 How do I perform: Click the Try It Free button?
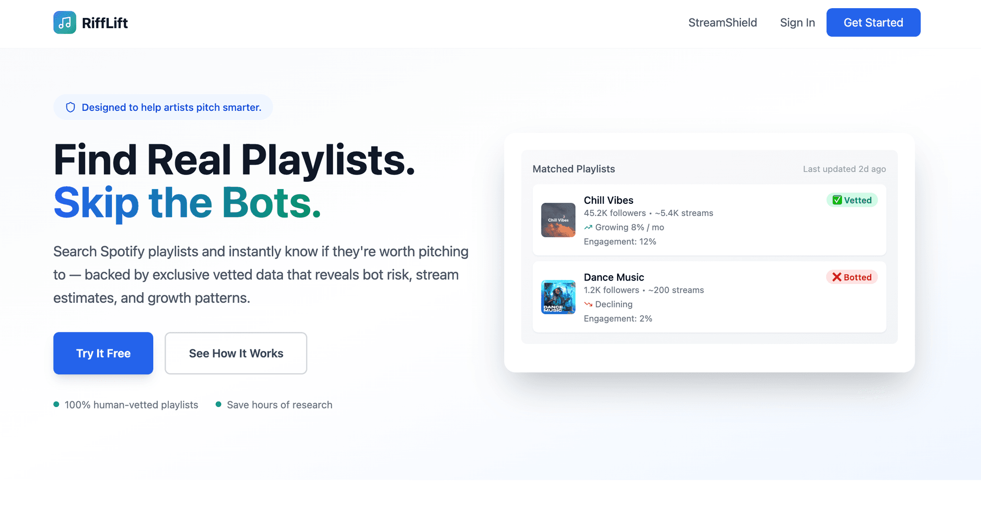click(103, 353)
